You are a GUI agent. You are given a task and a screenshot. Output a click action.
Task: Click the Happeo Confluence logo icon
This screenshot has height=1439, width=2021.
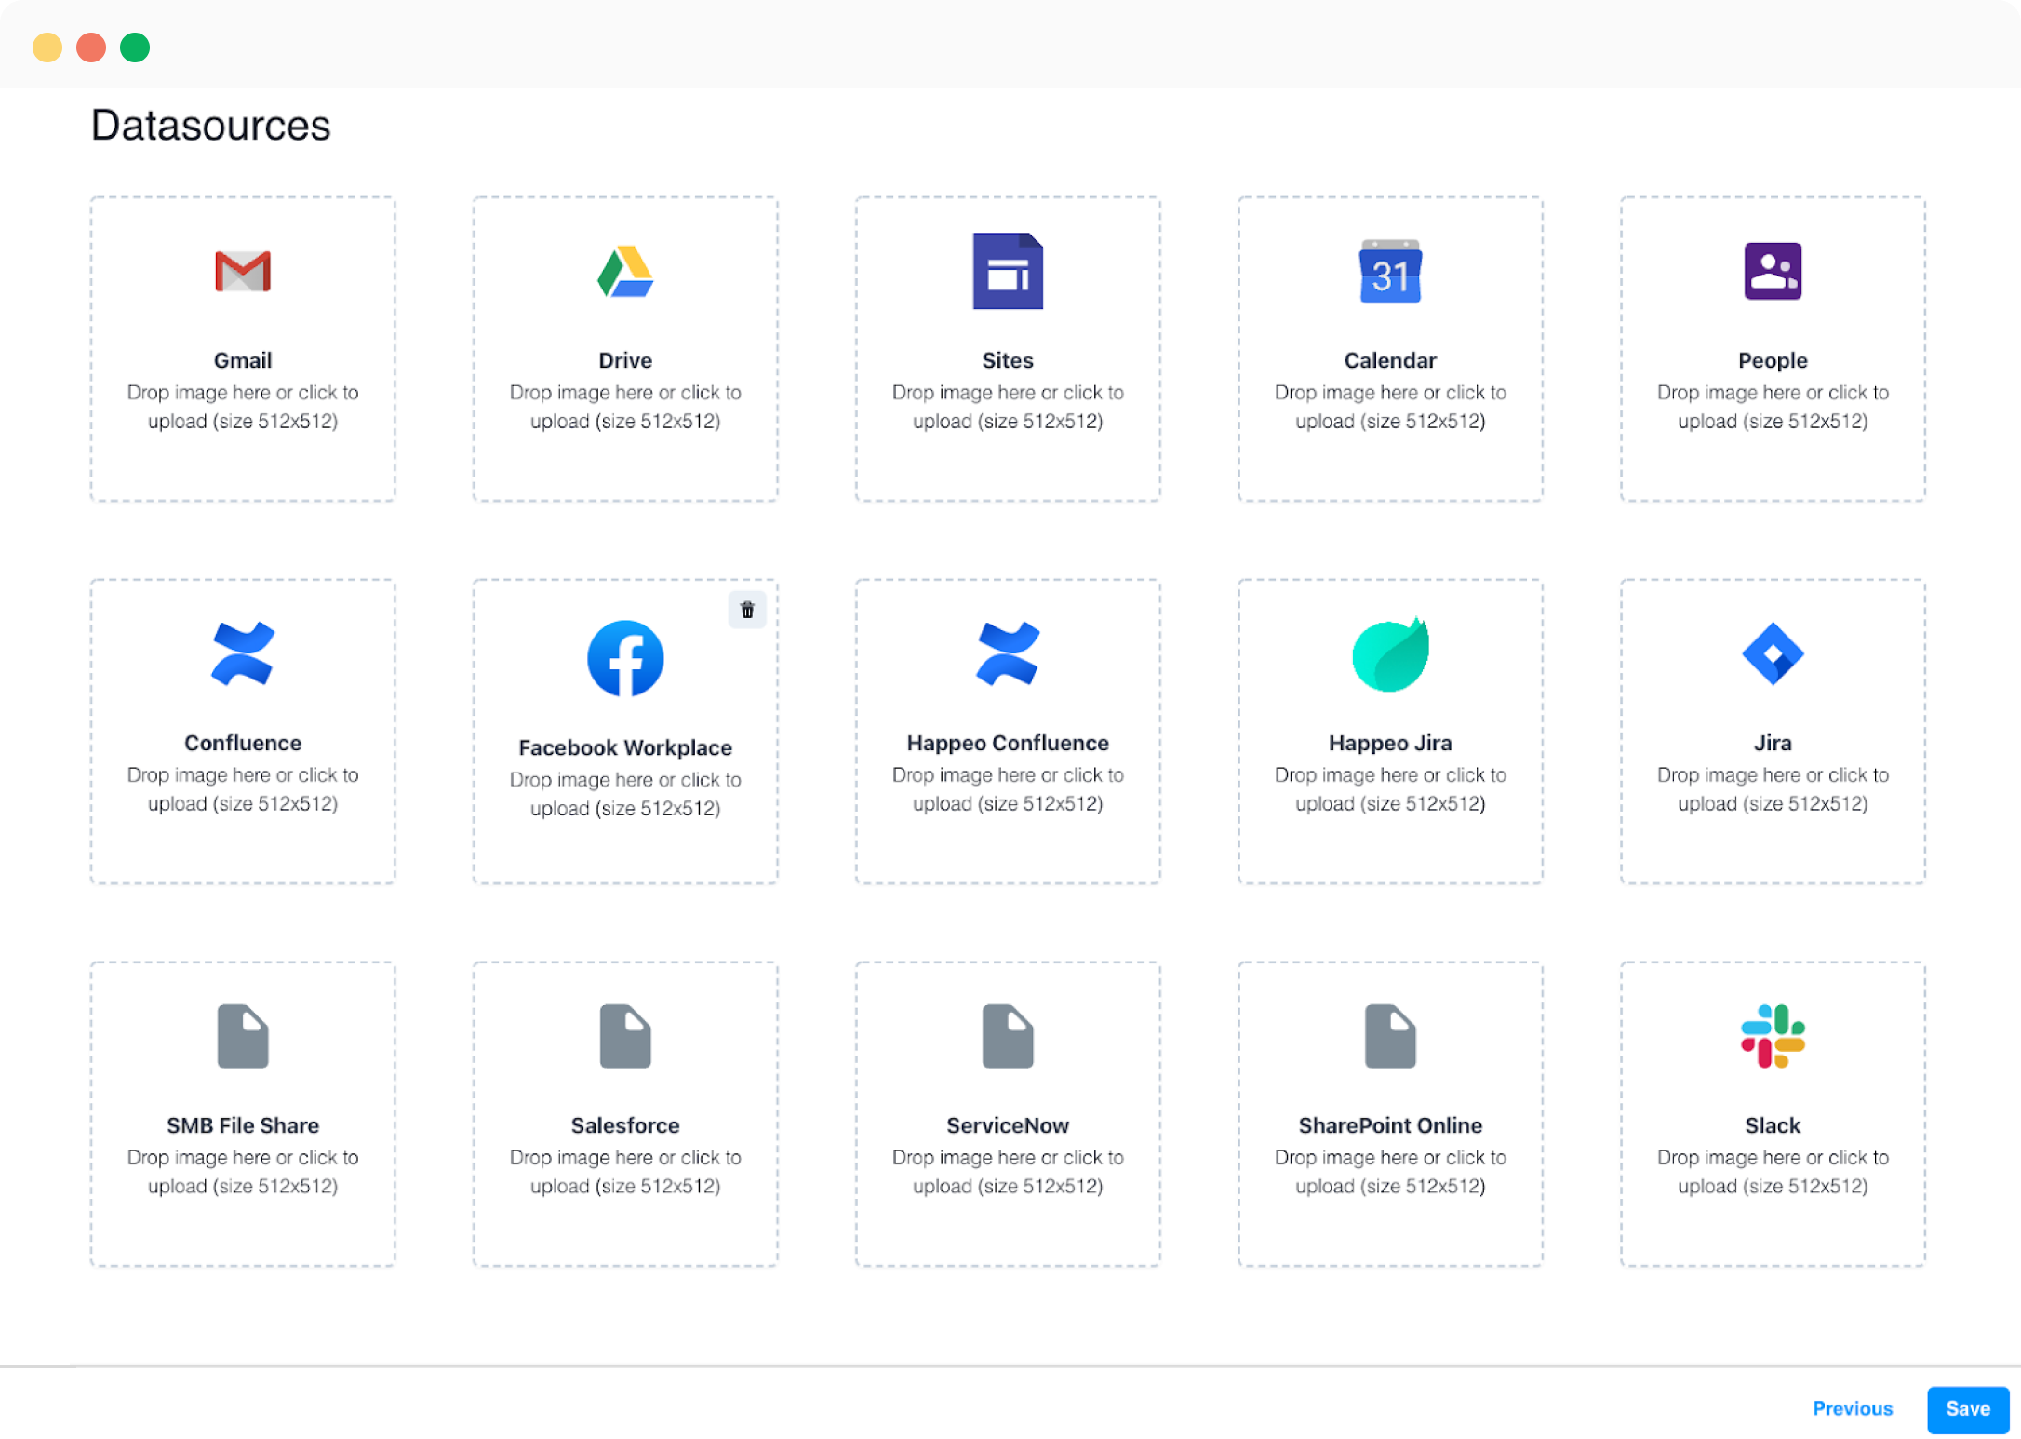[1008, 653]
